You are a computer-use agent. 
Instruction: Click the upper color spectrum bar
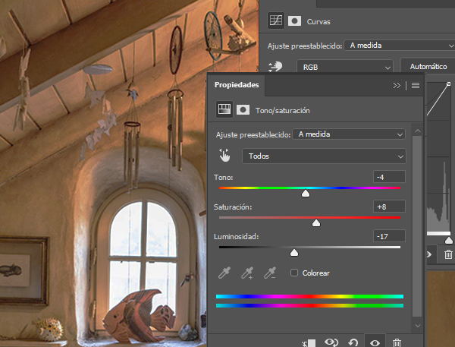point(309,296)
